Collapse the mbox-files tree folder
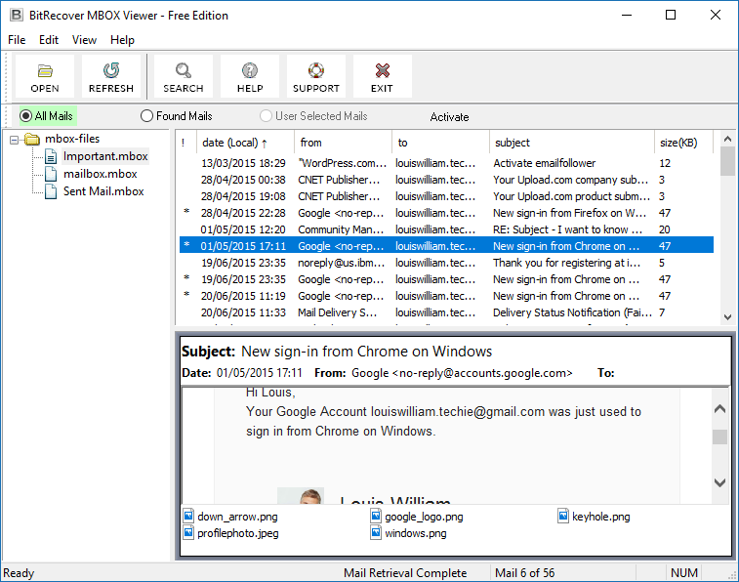The height and width of the screenshot is (582, 739). click(x=15, y=140)
